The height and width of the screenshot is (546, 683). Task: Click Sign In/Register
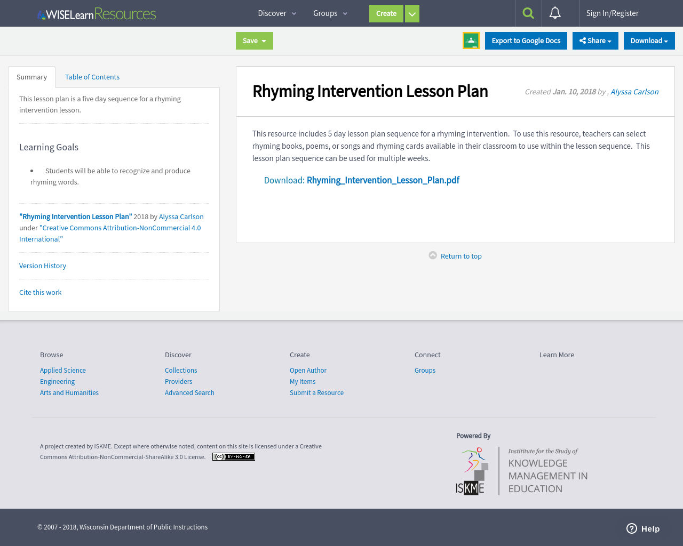click(x=612, y=13)
